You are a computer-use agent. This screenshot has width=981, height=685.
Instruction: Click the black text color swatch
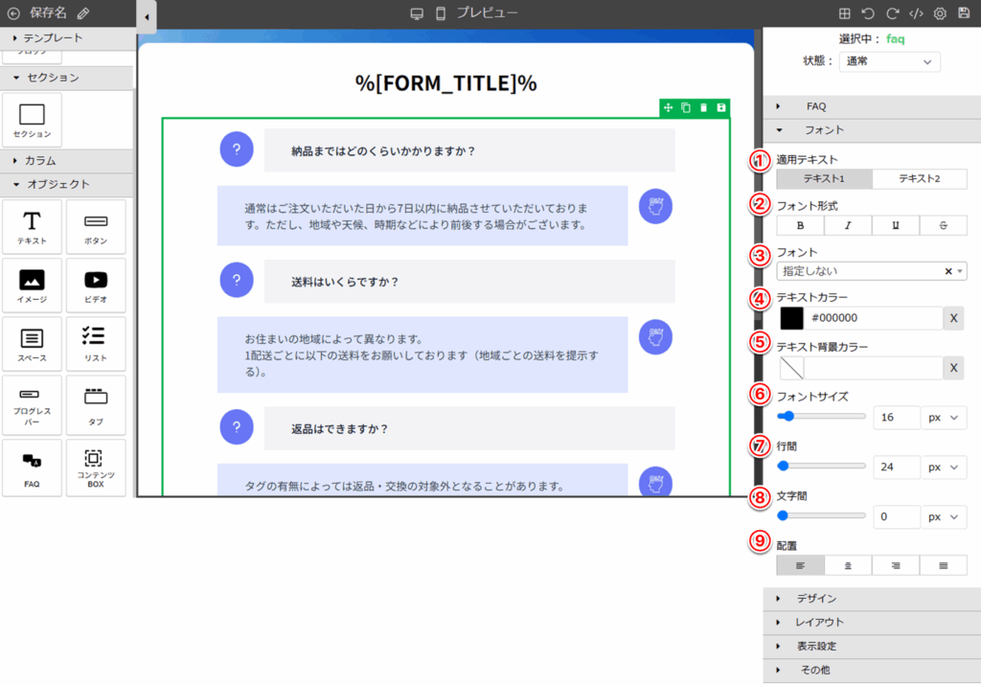coord(792,318)
